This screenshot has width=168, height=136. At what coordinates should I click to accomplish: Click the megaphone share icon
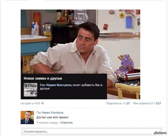124,104
